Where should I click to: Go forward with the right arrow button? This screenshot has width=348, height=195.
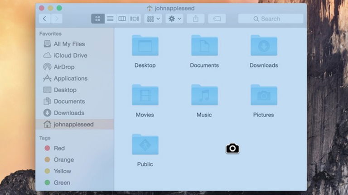[57, 19]
